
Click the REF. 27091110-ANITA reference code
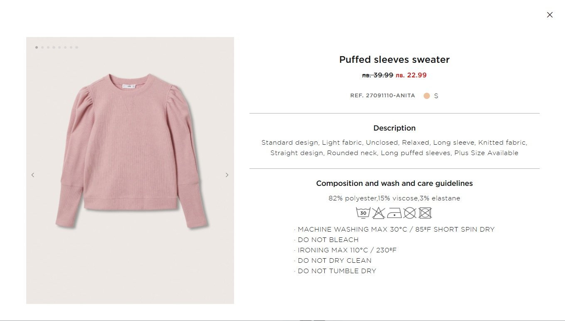pos(382,96)
